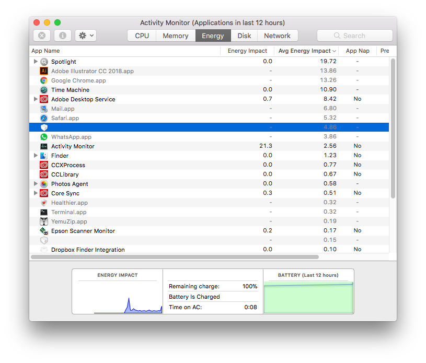426x363 pixels.
Task: Select the Terminal.app row
Action: pyautogui.click(x=209, y=212)
